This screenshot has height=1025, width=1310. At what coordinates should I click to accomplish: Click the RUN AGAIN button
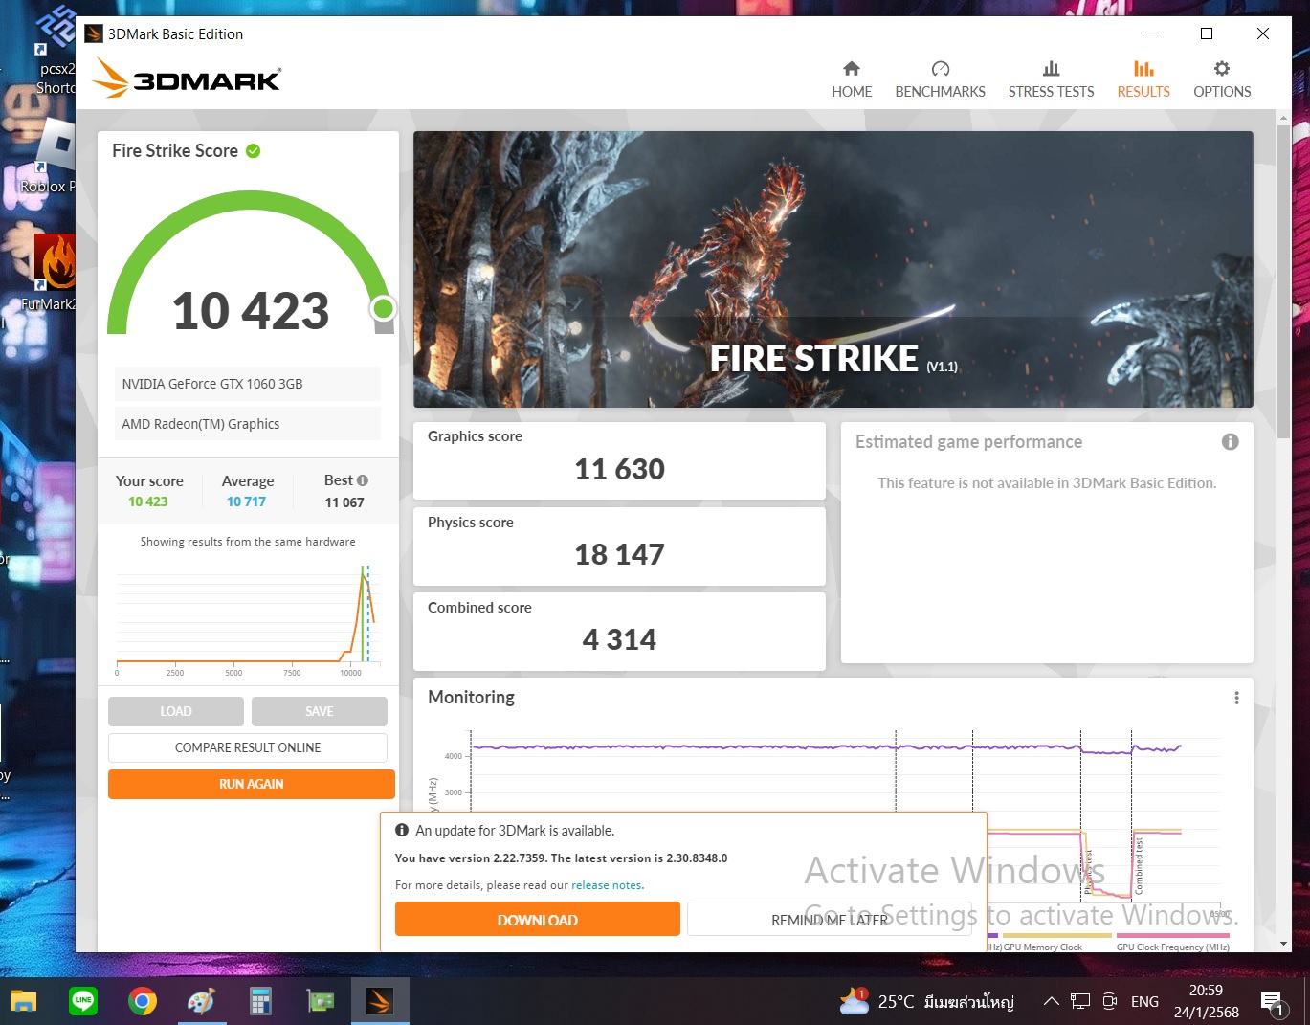(252, 784)
